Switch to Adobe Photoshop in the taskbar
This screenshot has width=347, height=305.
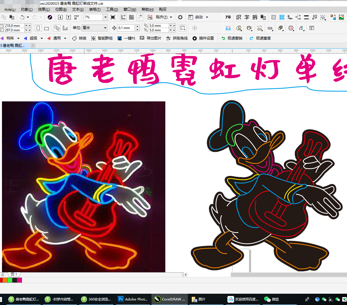pyautogui.click(x=133, y=299)
